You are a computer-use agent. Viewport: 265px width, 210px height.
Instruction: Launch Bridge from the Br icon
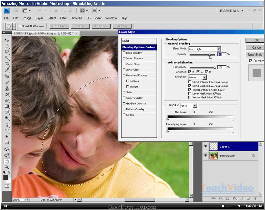(15, 10)
